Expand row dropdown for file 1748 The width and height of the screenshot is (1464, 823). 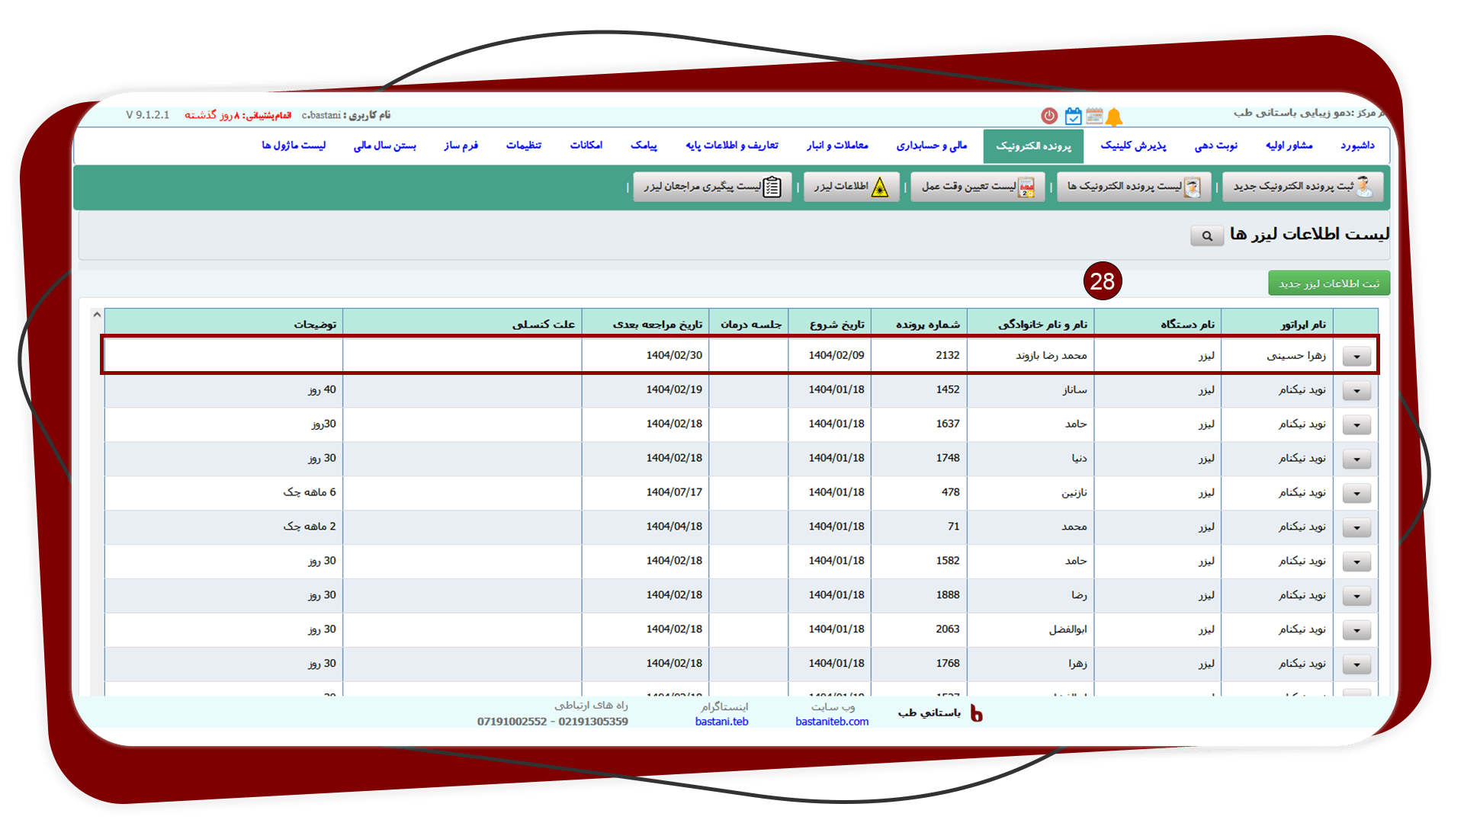[x=1356, y=460]
